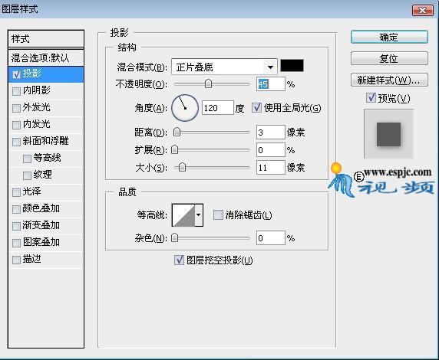
Task: Click the angle dial control
Action: [185, 108]
